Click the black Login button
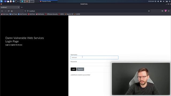Viewport: 171px width, 96px height. point(73,69)
